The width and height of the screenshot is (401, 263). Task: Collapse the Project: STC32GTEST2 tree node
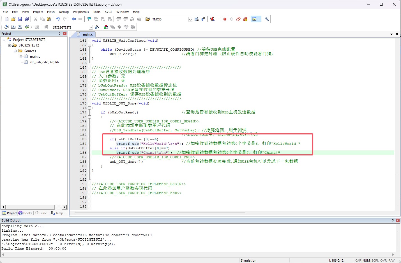click(4, 40)
